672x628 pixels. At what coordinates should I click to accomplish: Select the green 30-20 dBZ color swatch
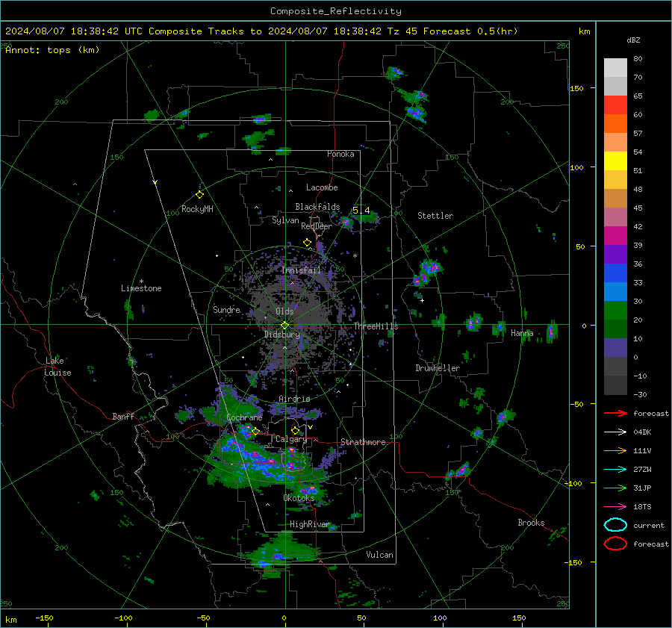click(x=615, y=311)
